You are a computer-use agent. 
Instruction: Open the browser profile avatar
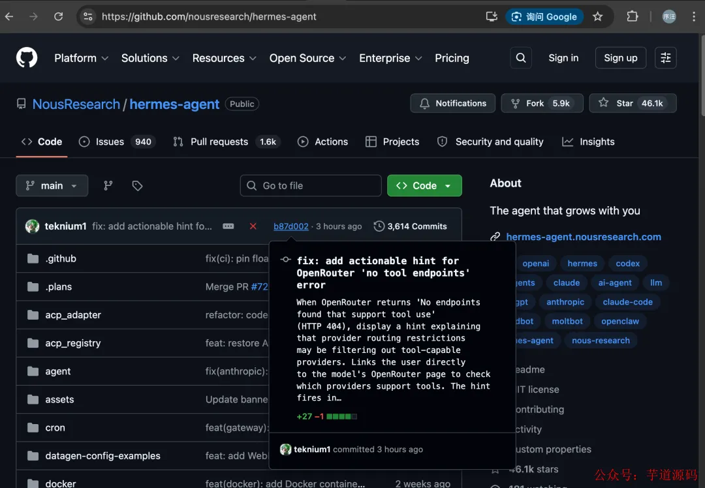[x=669, y=16]
